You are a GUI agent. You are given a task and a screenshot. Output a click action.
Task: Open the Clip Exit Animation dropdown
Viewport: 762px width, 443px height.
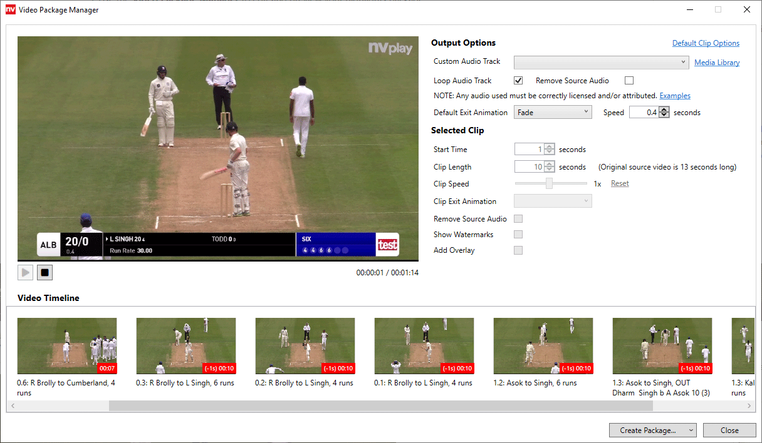553,201
